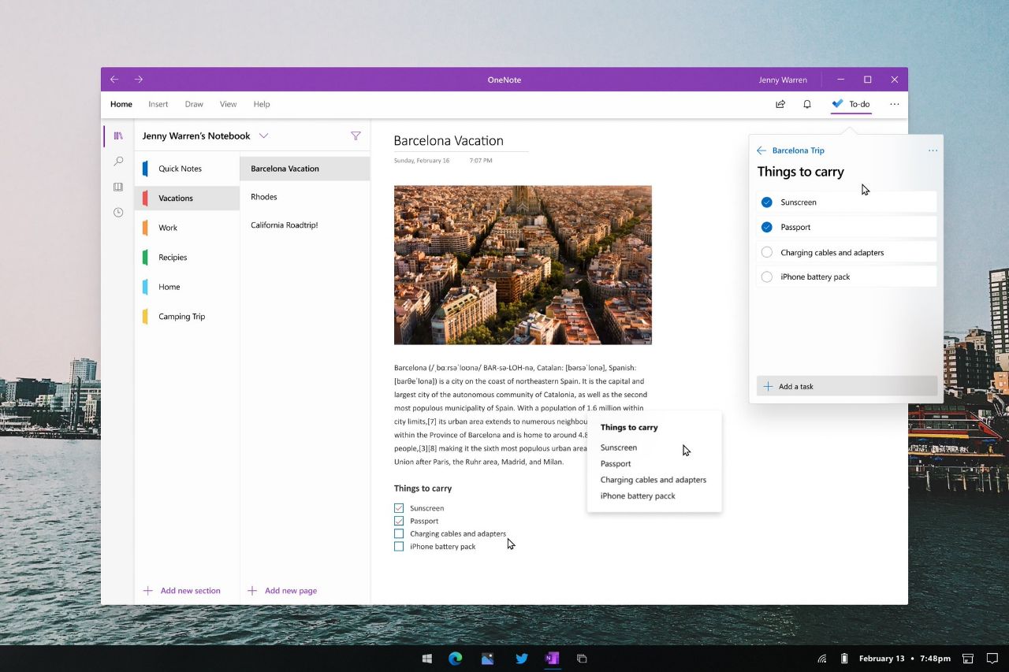Click the Barcelona Trip back link

798,150
